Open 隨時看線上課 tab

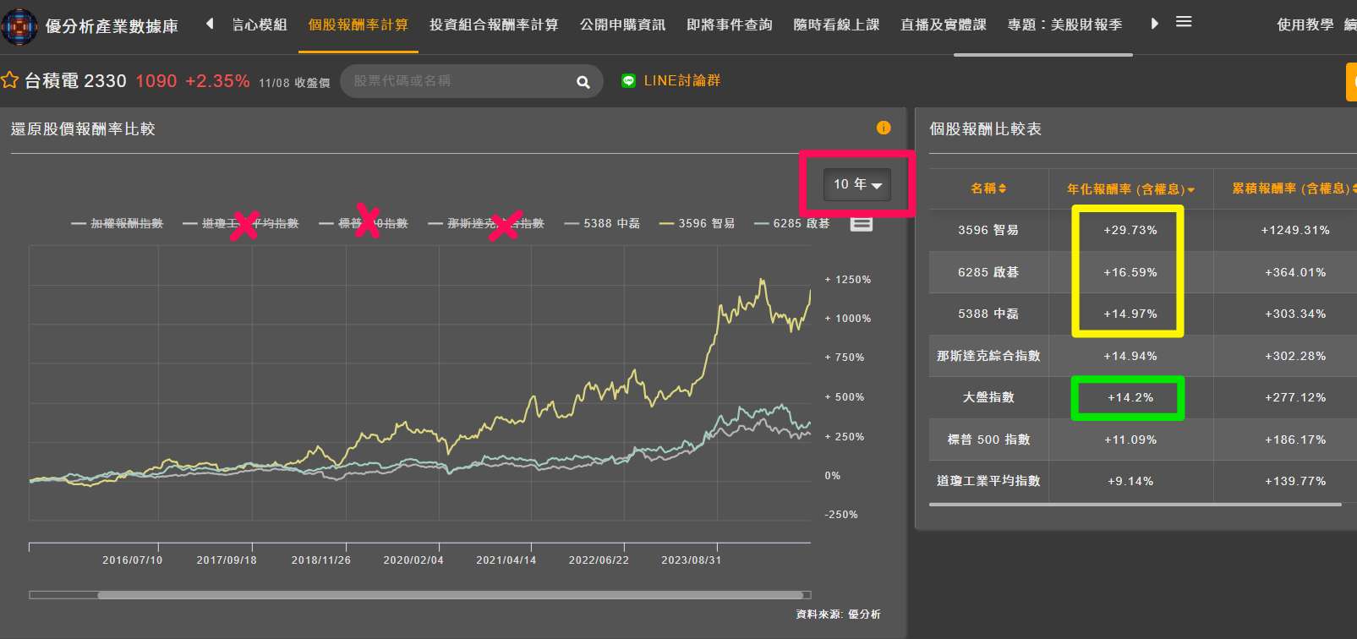coord(836,25)
